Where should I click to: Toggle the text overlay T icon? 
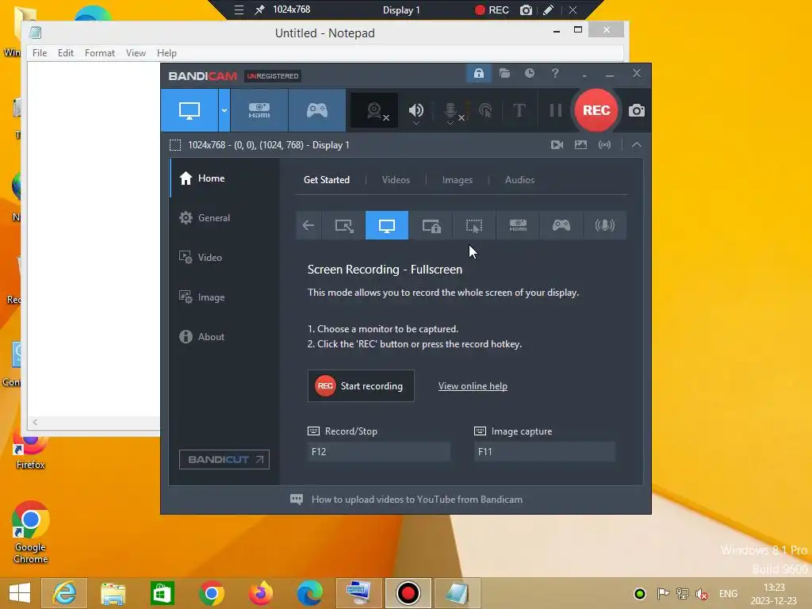point(519,110)
